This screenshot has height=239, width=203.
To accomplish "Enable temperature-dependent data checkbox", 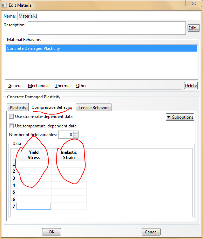I will (x=11, y=126).
